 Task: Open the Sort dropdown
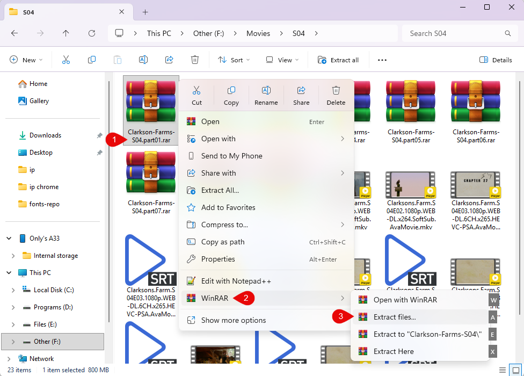234,60
